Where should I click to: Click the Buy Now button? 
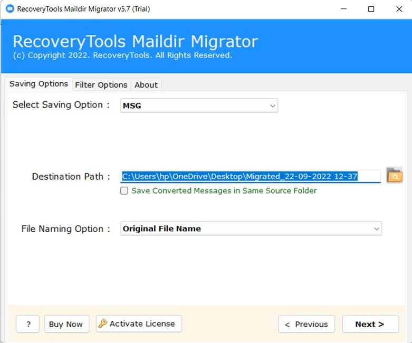[66, 324]
